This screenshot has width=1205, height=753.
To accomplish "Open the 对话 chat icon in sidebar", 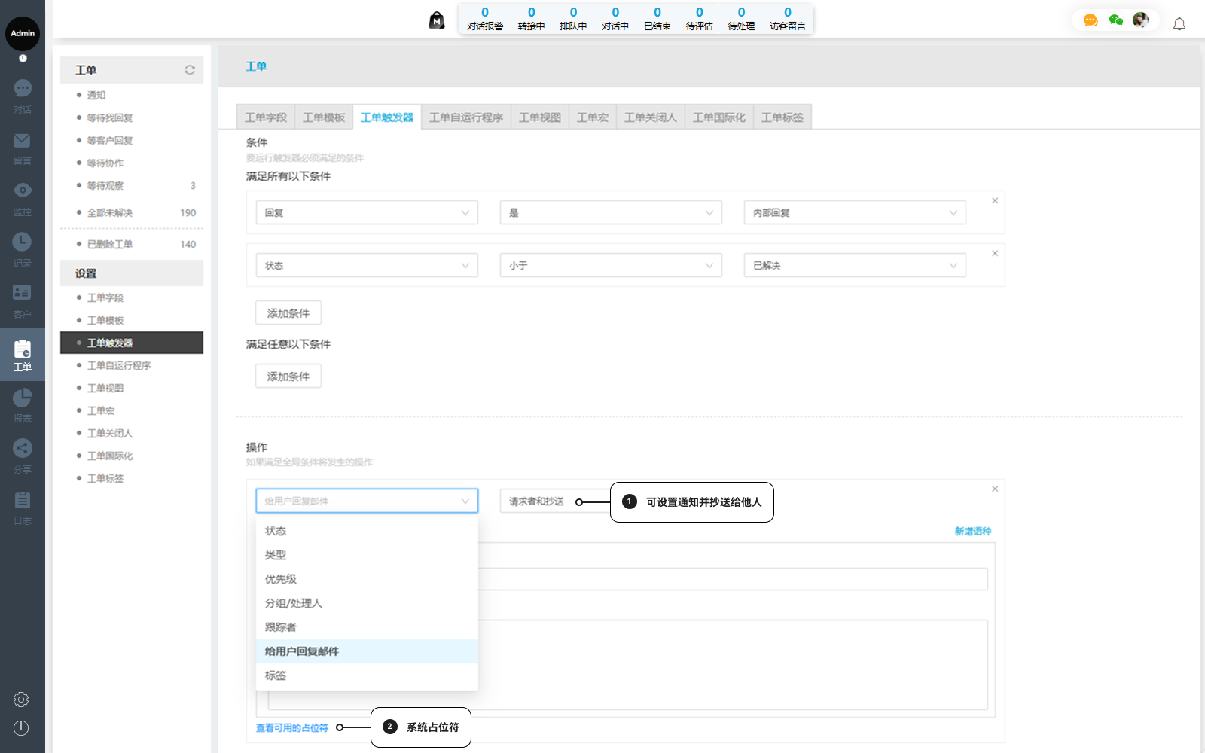I will click(23, 89).
